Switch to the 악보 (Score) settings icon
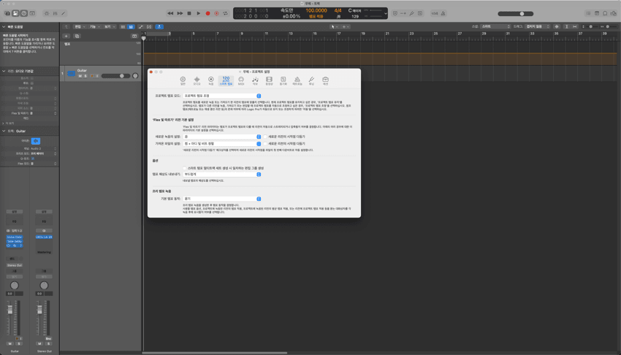This screenshot has height=355, width=621. [255, 80]
